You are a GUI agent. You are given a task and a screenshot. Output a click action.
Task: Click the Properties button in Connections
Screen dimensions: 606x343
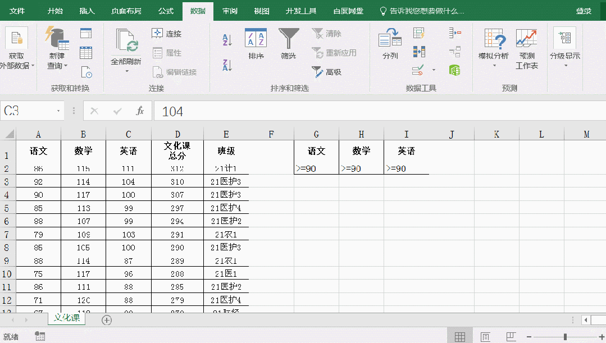[167, 53]
